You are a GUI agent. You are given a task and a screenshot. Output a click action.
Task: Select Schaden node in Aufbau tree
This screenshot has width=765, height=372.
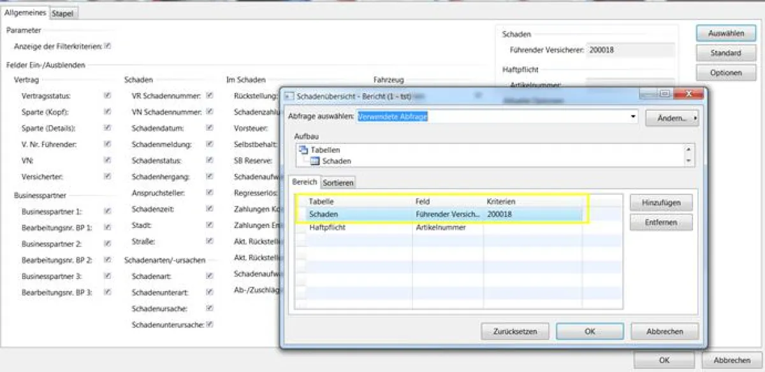click(x=336, y=161)
